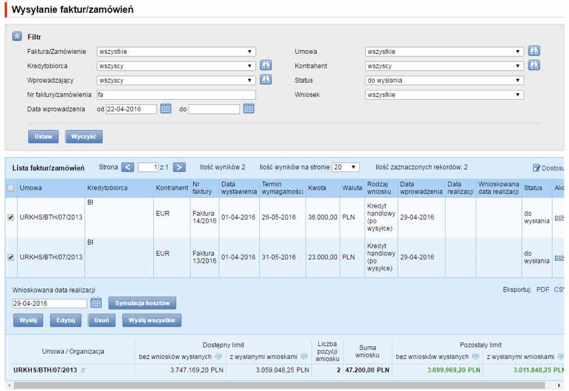
Task: Click the Usuń button
Action: (x=101, y=320)
